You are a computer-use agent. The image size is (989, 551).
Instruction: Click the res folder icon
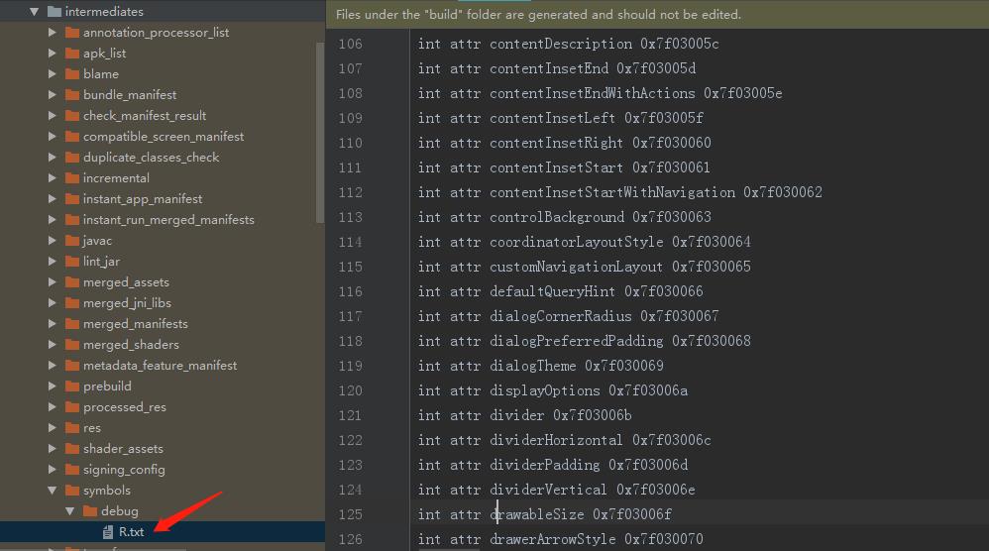[x=72, y=427]
